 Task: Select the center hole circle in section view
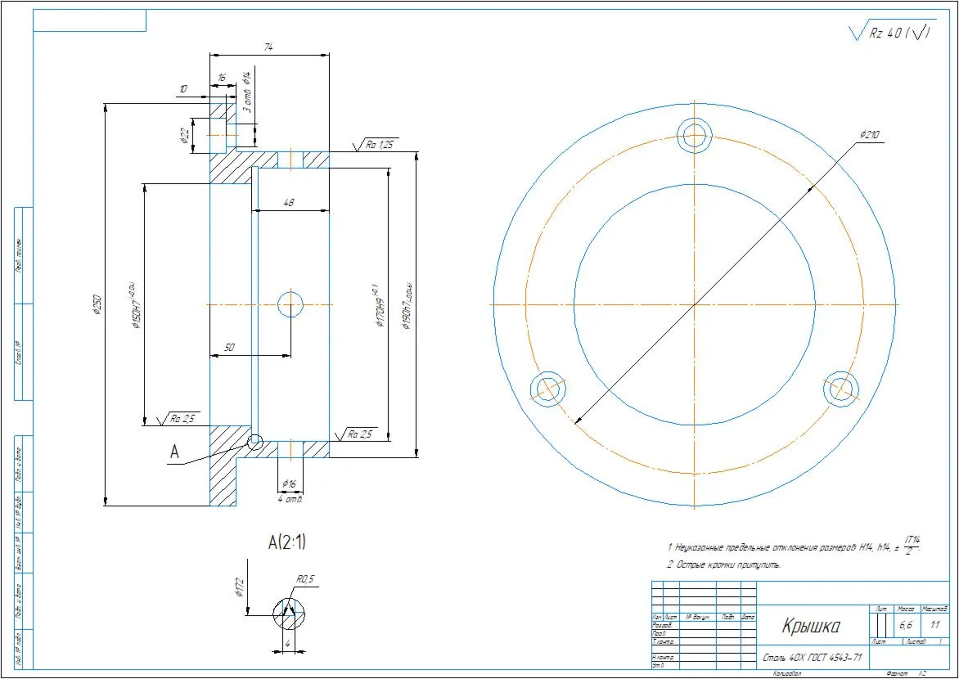point(290,304)
